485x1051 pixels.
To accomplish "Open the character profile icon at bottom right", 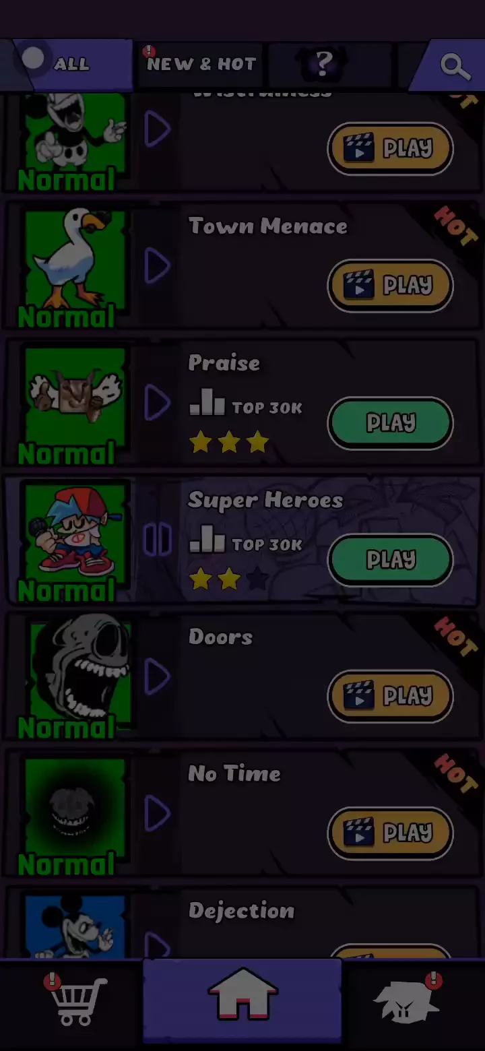I will coord(407,1000).
